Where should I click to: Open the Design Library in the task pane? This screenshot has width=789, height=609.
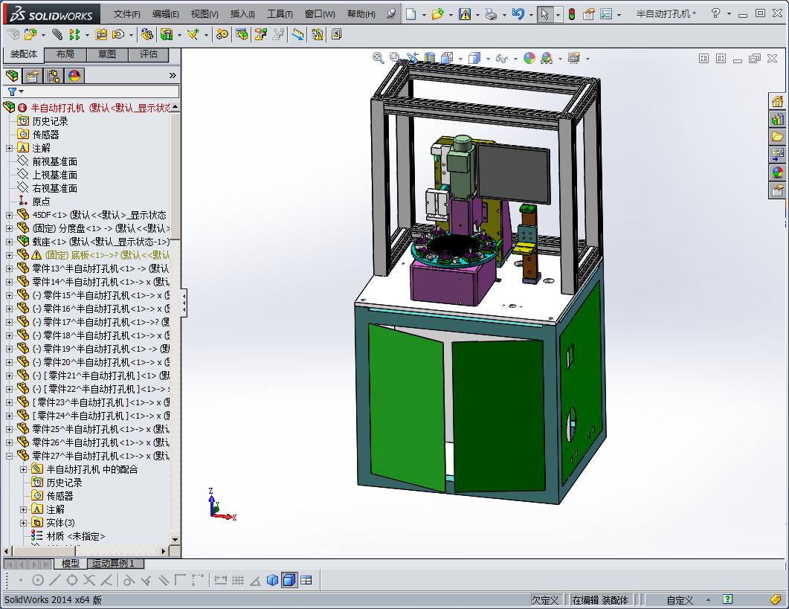pos(778,119)
